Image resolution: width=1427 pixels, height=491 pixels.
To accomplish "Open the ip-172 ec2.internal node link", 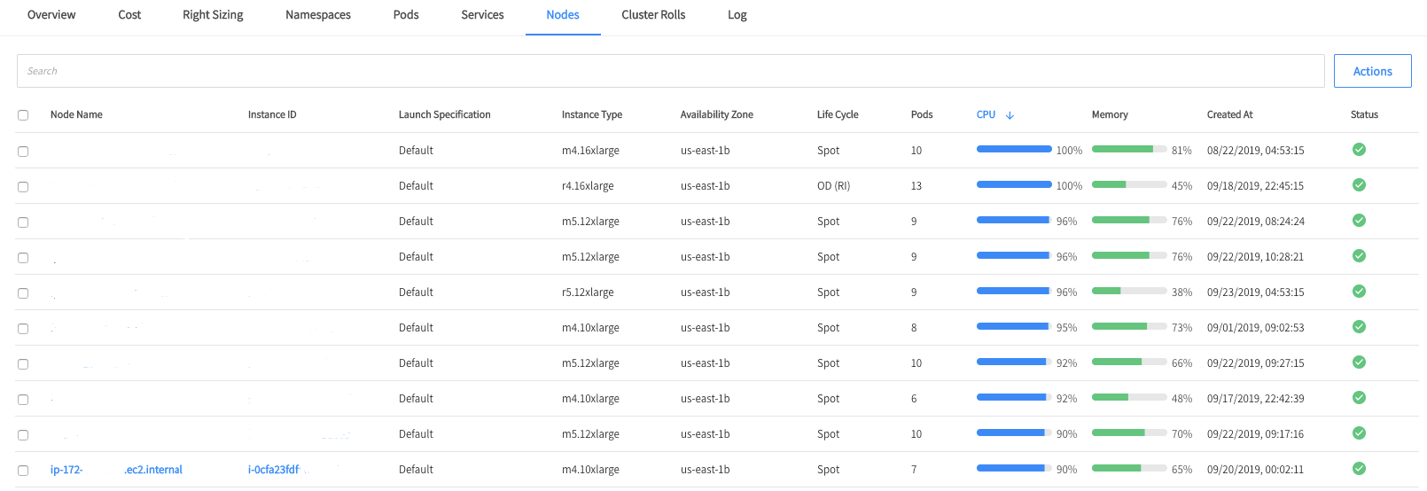I will [115, 470].
